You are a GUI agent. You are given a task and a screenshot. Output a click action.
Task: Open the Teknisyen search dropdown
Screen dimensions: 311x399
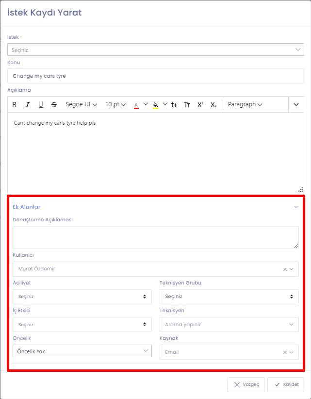coord(229,324)
